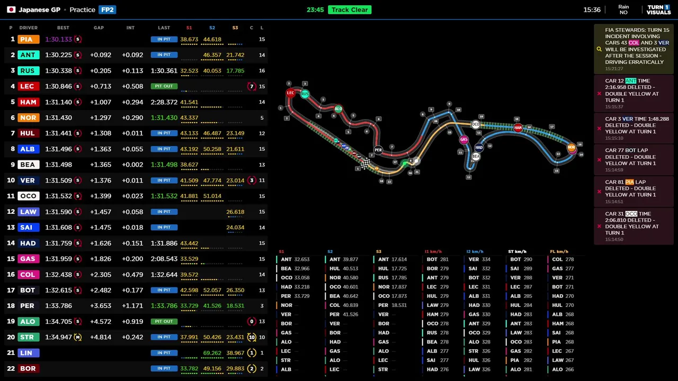Click the OCO marker on the track map
This screenshot has width=678, height=381.
pos(476,124)
